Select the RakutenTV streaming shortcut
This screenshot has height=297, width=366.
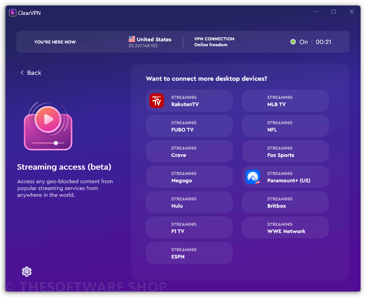point(189,101)
